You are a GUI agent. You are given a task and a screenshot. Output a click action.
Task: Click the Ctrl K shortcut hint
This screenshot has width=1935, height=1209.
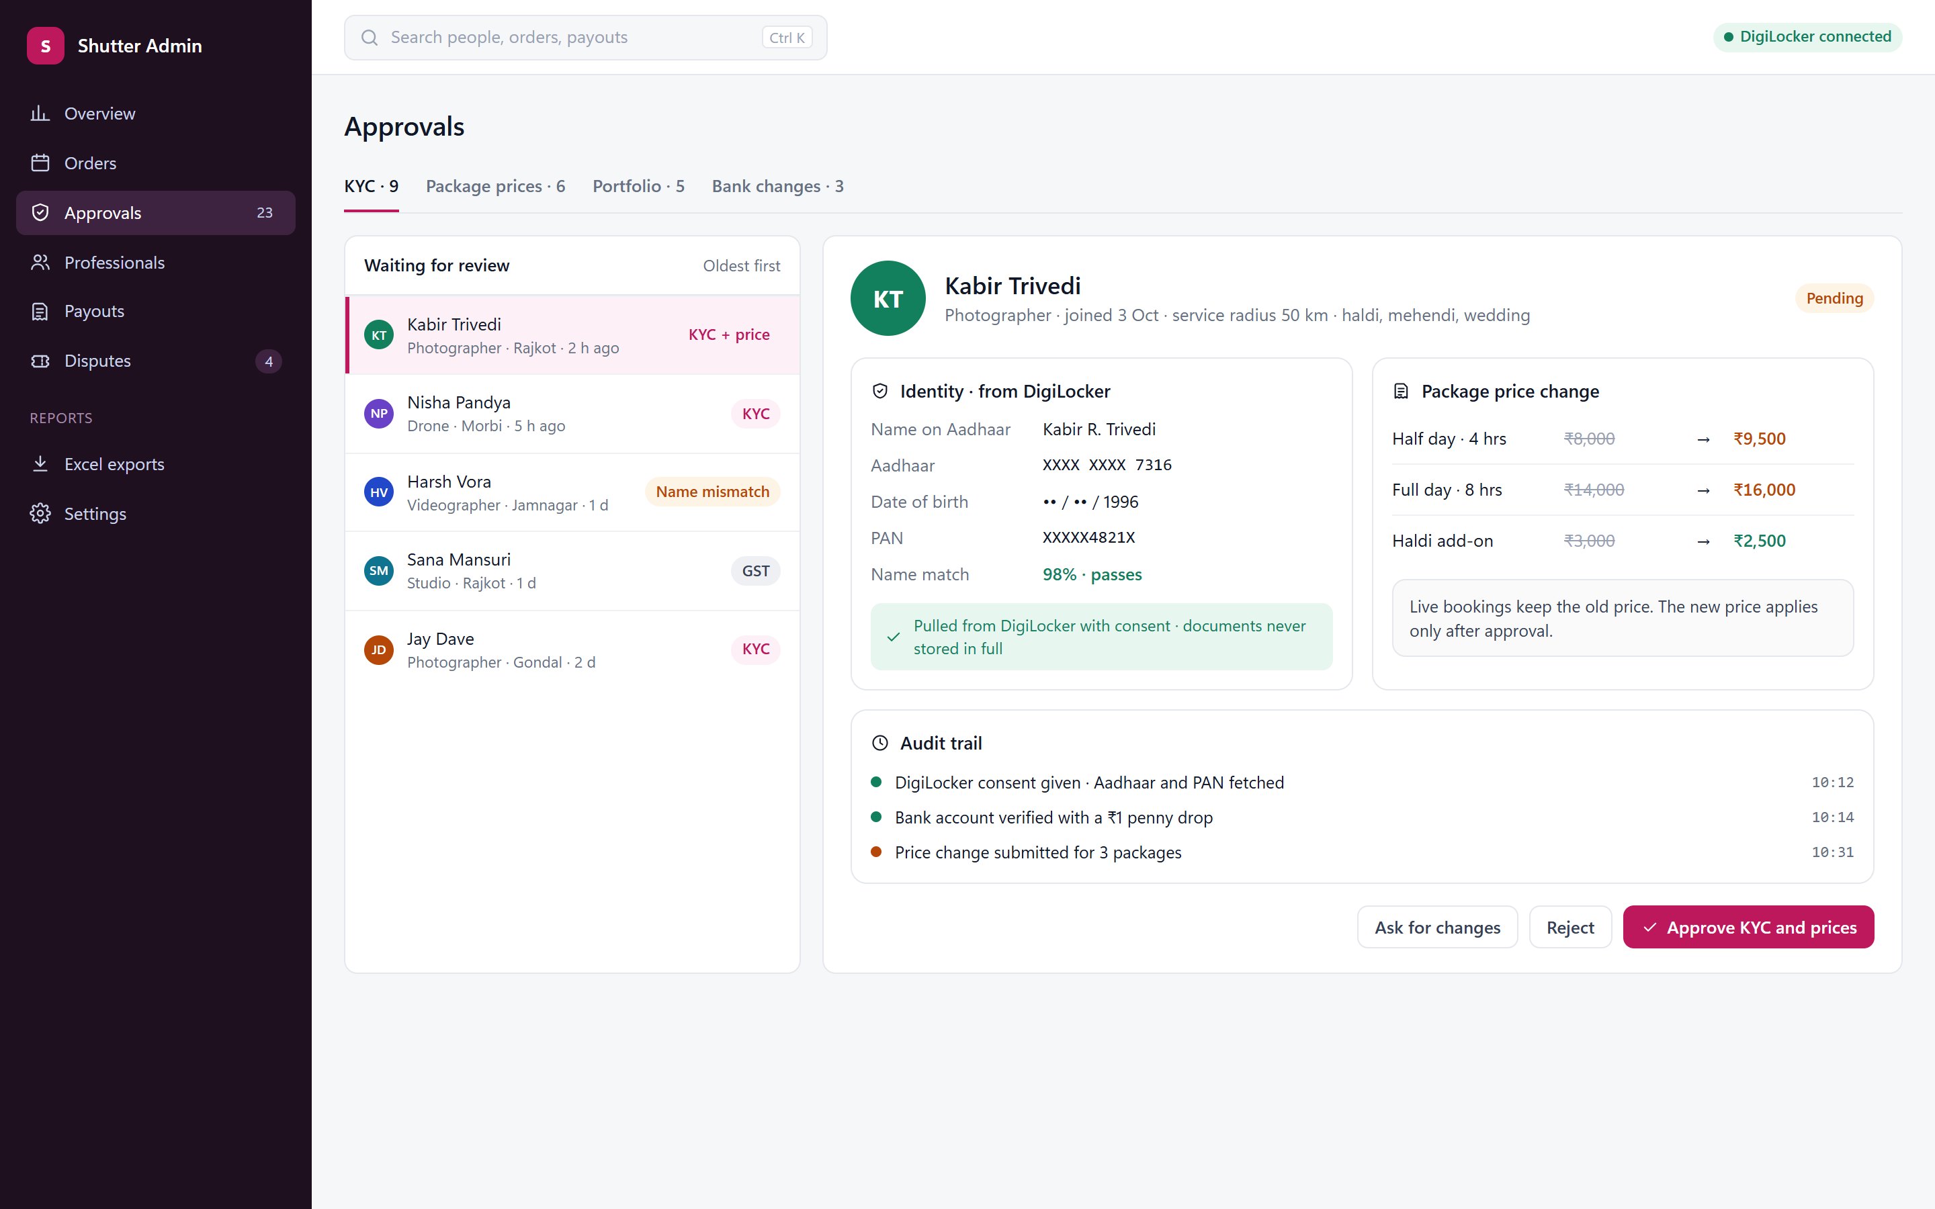tap(787, 38)
